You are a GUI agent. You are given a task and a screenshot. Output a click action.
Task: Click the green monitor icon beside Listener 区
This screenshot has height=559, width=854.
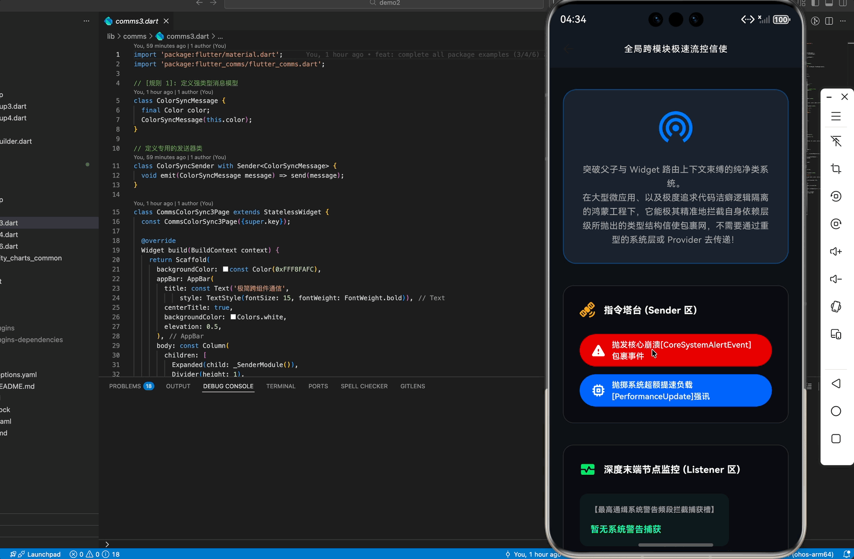click(588, 469)
